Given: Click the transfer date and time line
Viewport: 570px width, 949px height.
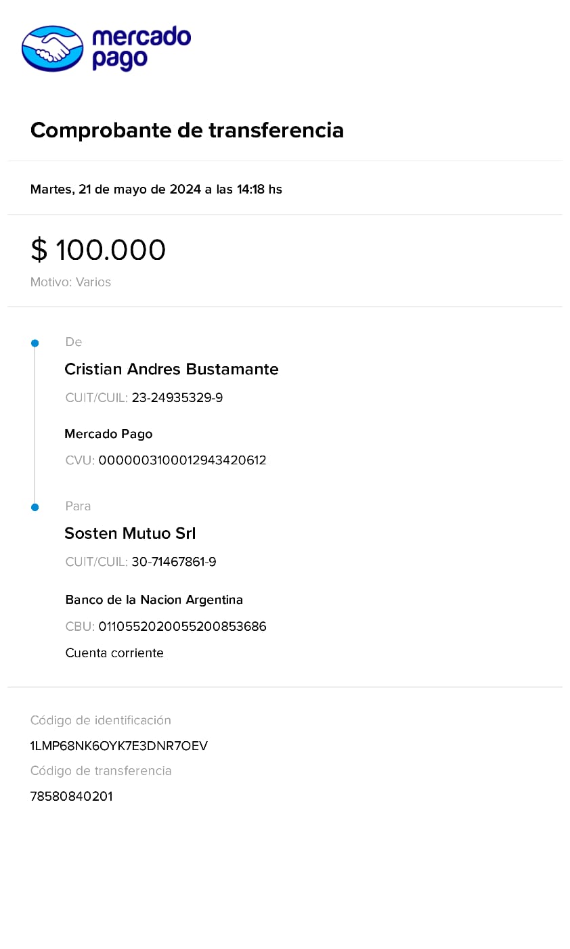Looking at the screenshot, I should 156,190.
